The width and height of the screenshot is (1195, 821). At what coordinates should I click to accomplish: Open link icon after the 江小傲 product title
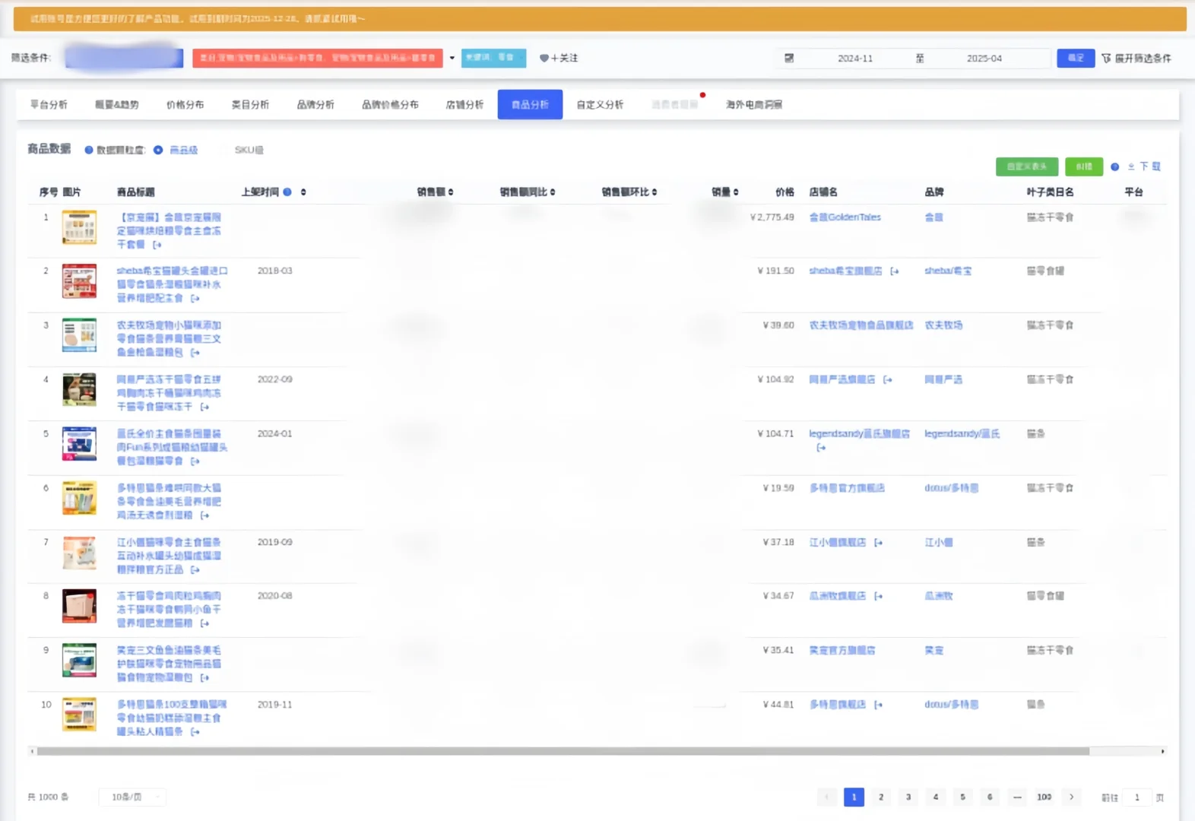point(195,570)
